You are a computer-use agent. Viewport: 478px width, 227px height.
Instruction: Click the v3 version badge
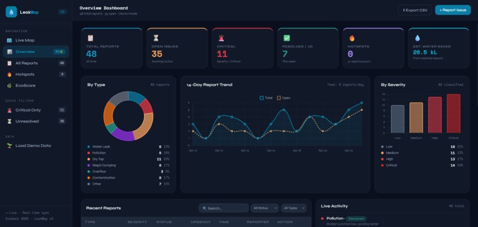pyautogui.click(x=62, y=12)
